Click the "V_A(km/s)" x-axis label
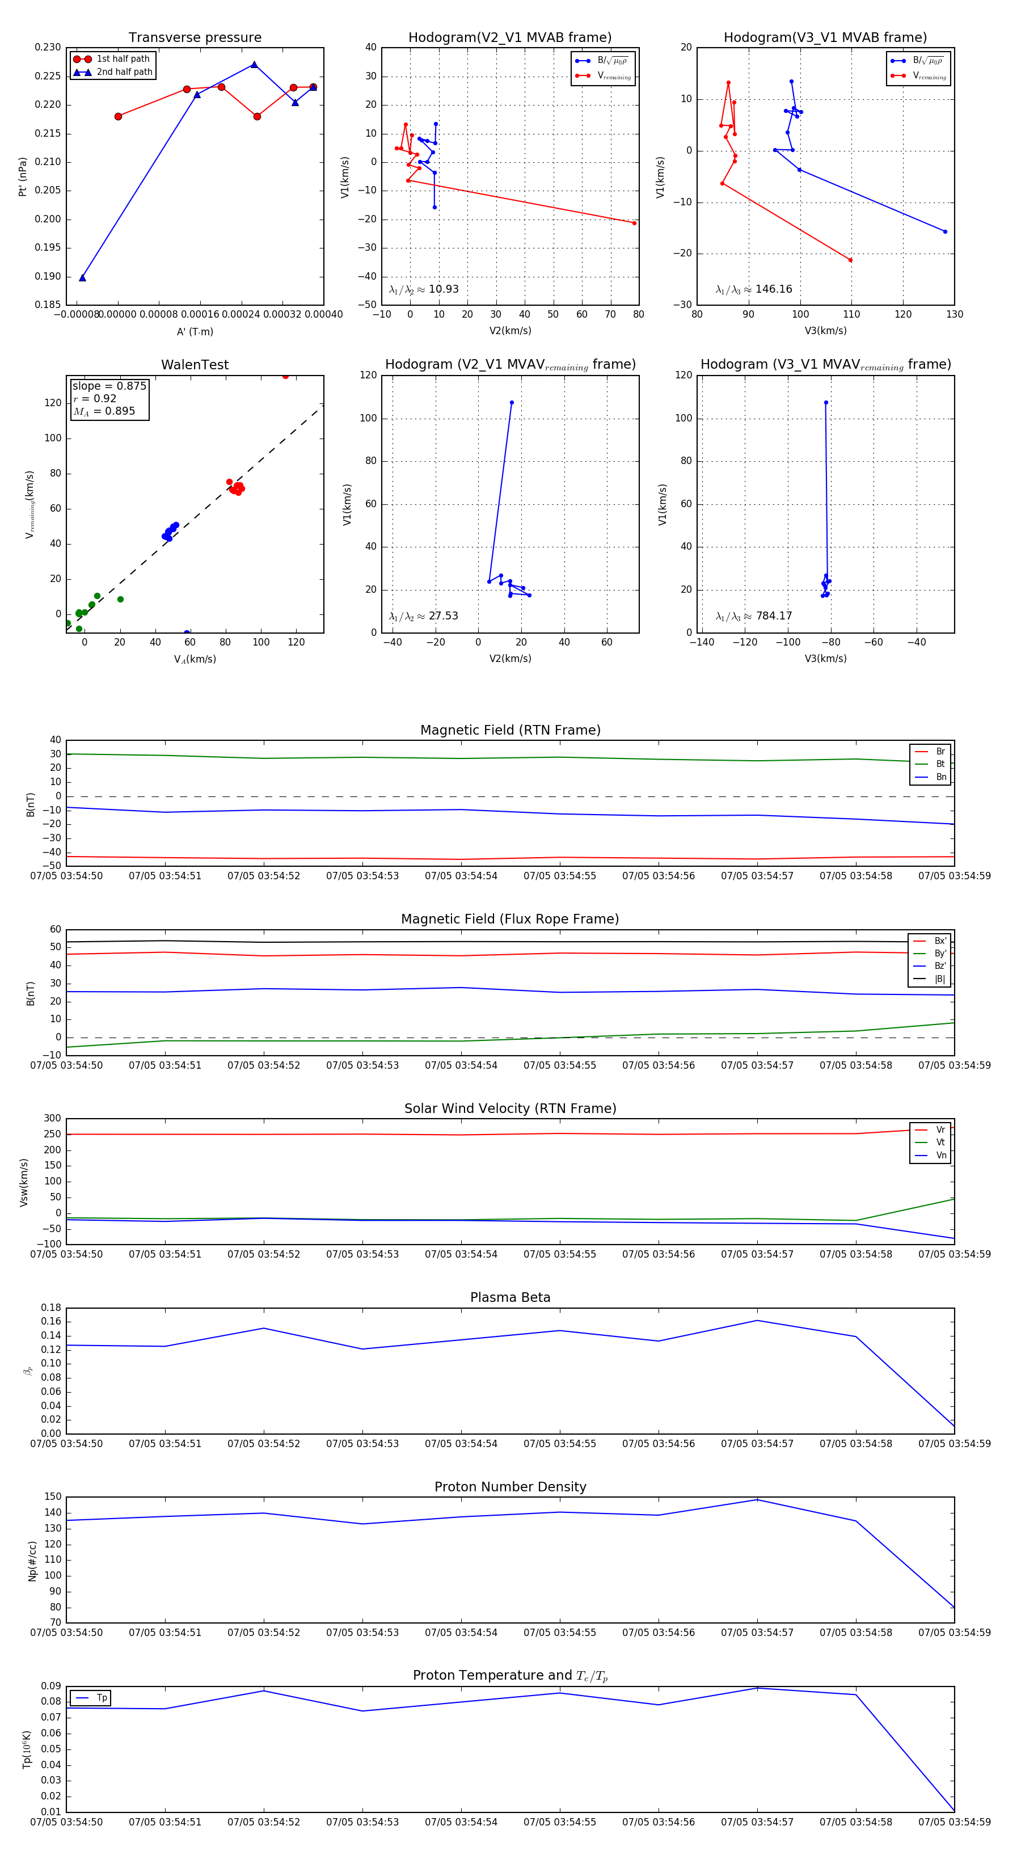The width and height of the screenshot is (1021, 1872). click(195, 659)
